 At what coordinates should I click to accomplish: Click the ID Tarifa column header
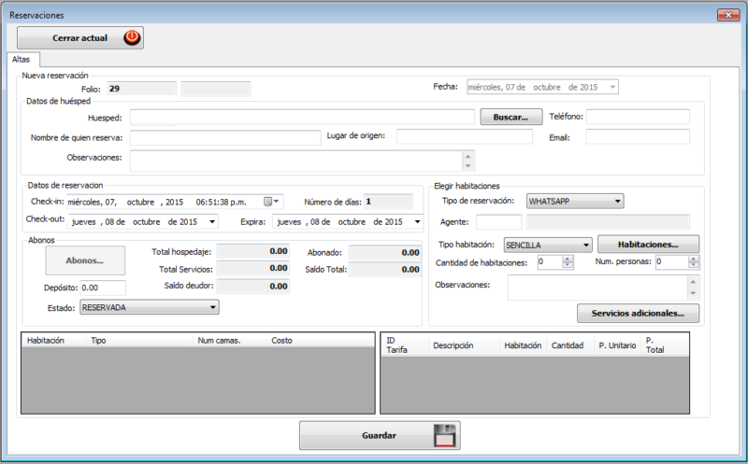tap(405, 345)
